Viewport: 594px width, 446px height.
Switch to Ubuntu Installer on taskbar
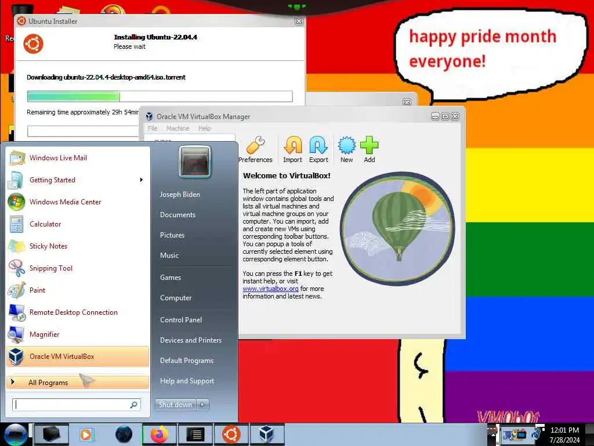click(231, 434)
